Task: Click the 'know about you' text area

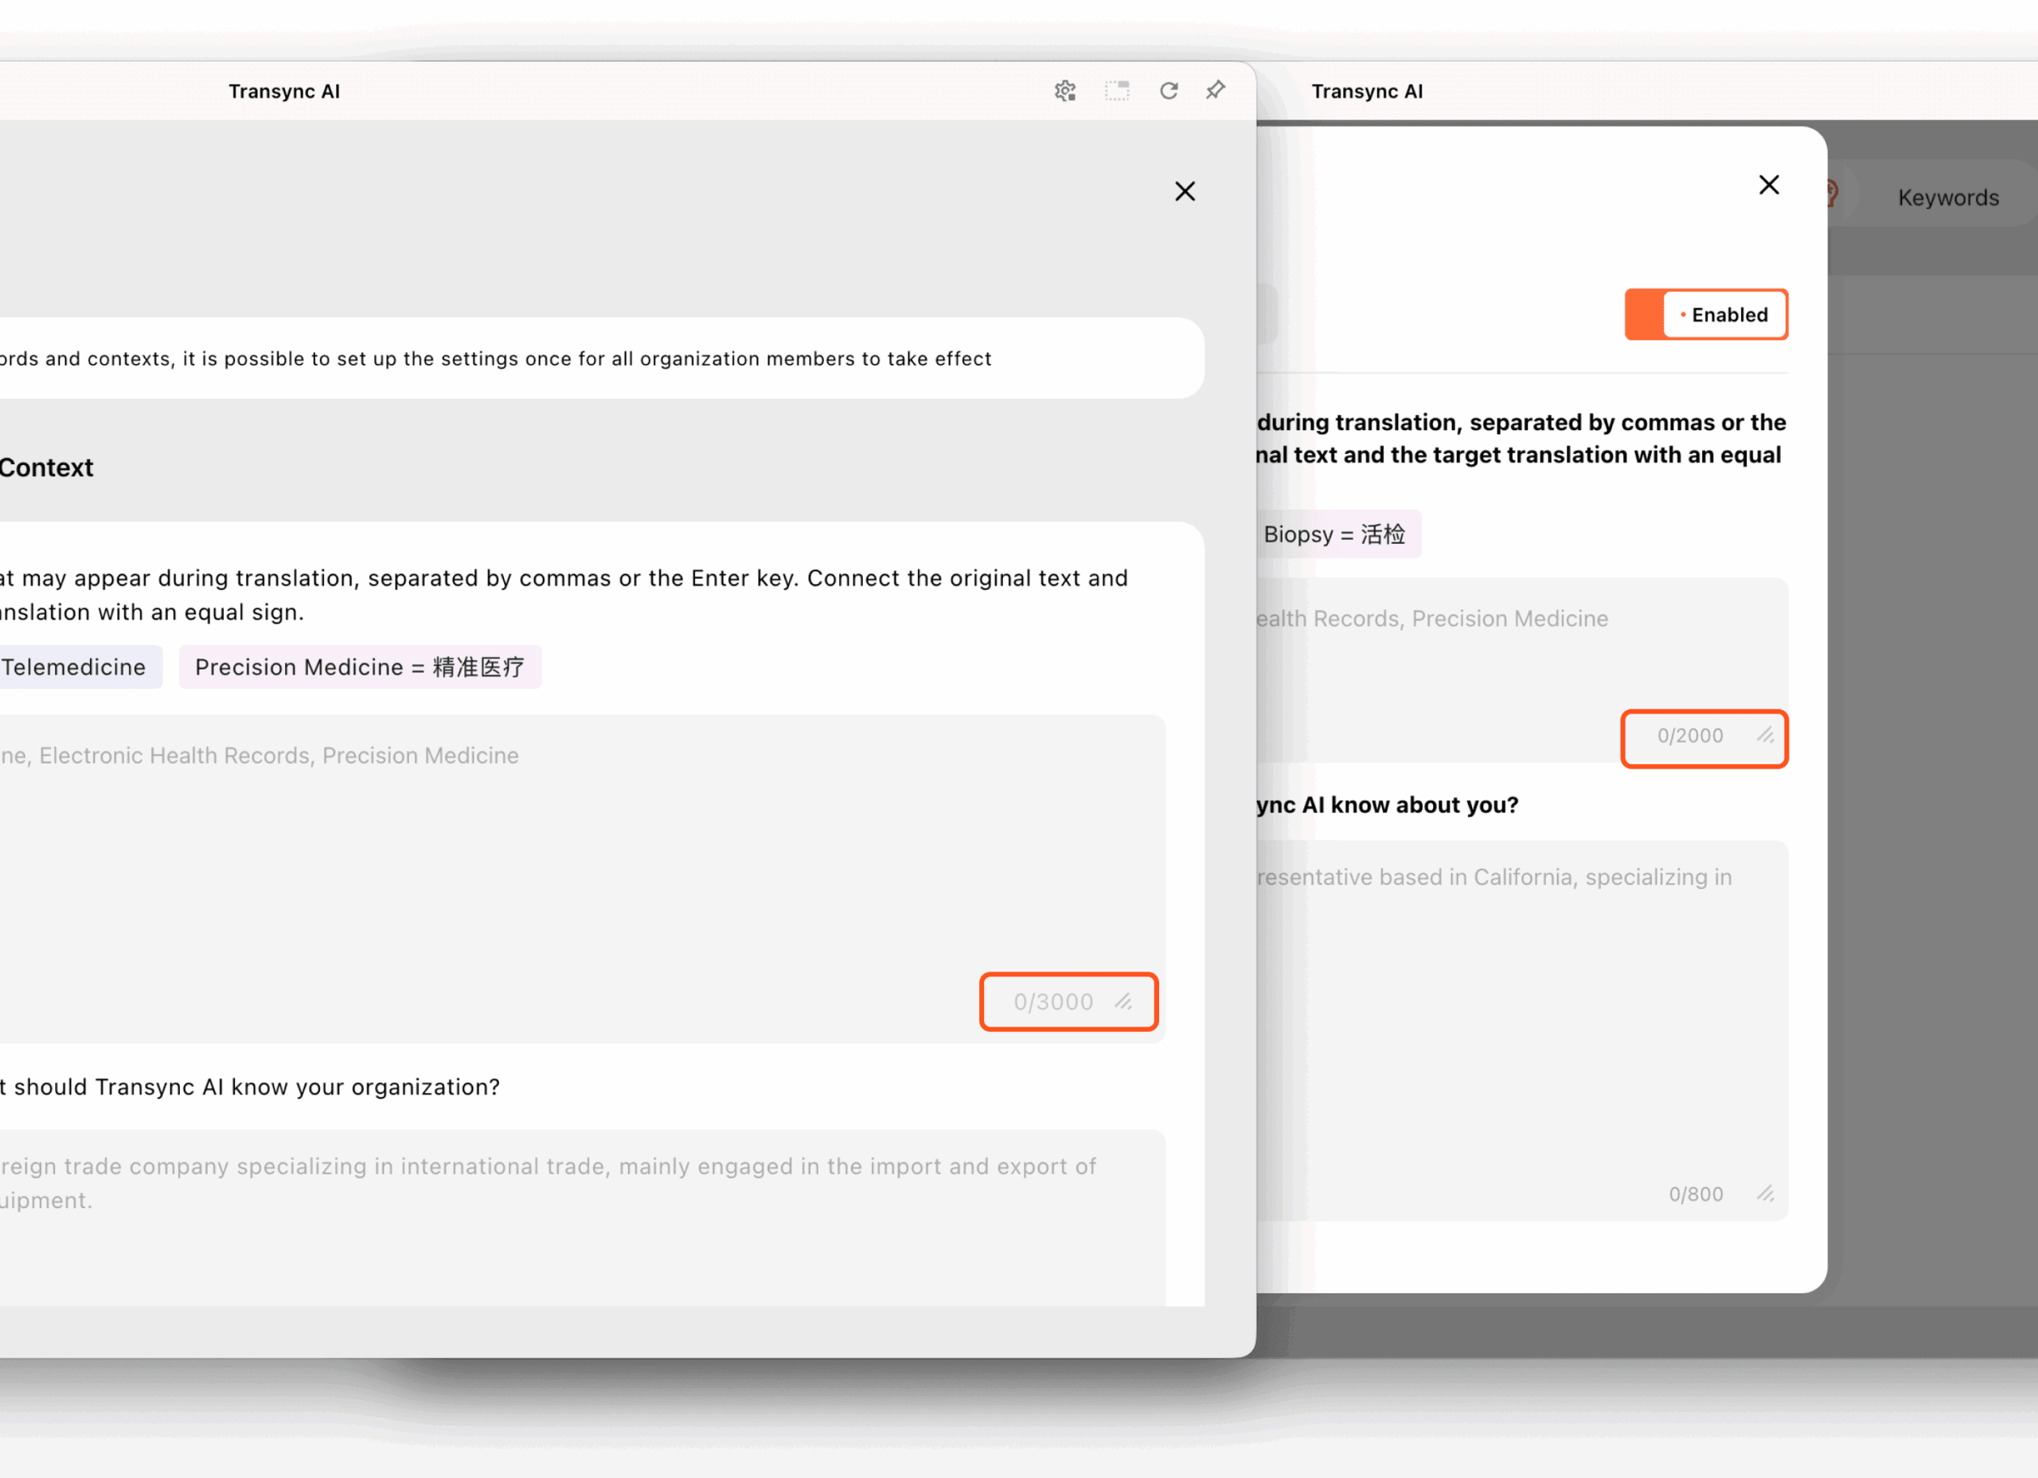Action: (x=1522, y=1030)
